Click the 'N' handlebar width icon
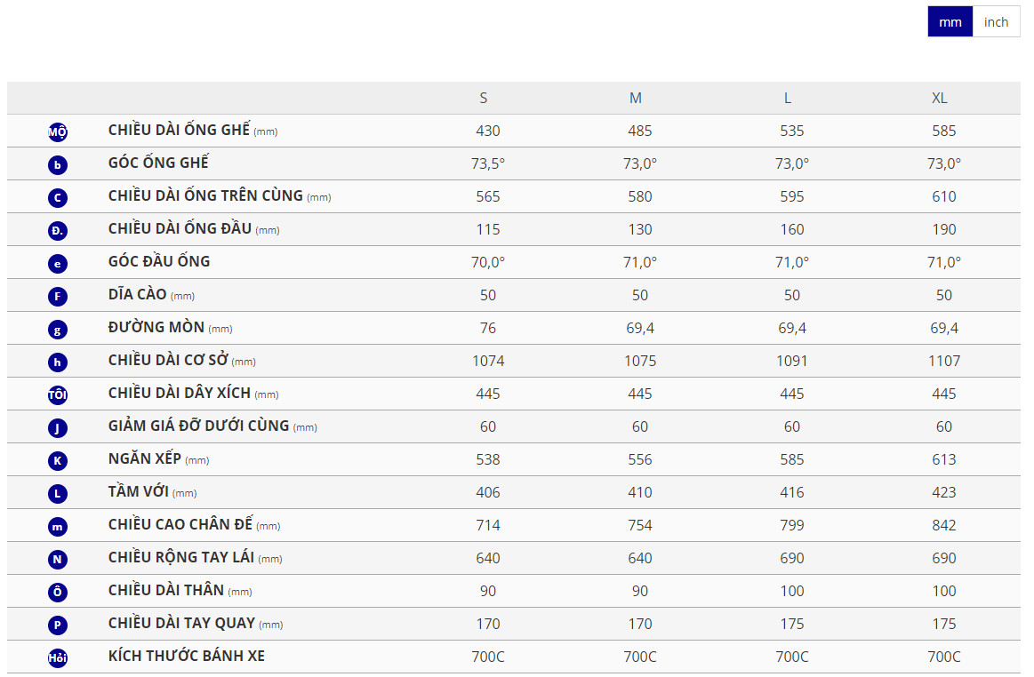This screenshot has height=677, width=1034. click(58, 559)
